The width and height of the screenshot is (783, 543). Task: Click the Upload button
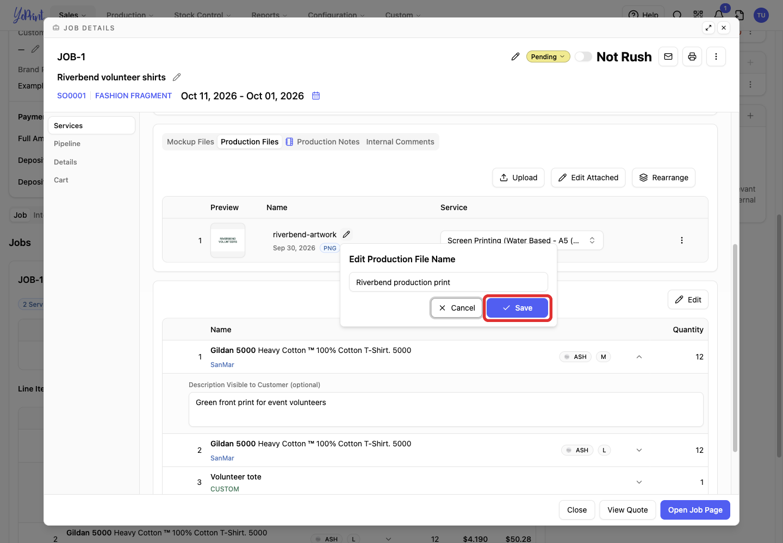[x=518, y=178]
